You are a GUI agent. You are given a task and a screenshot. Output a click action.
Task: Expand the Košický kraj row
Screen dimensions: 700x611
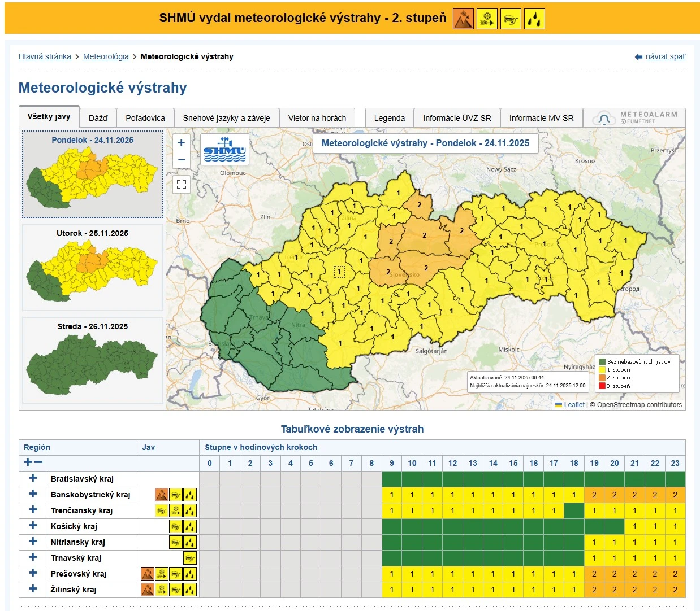pos(33,526)
